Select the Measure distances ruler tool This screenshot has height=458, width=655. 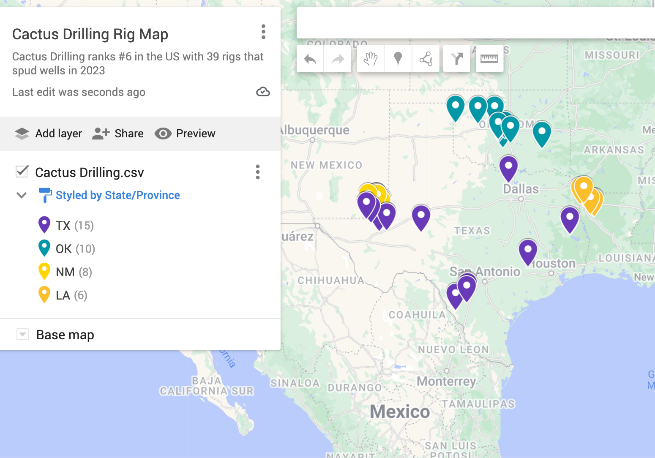tap(489, 59)
